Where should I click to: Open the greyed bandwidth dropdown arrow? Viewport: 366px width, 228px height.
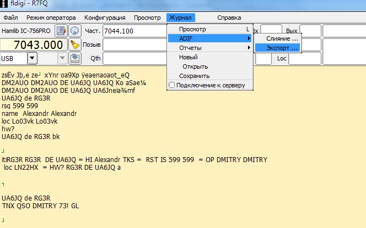tap(62, 58)
